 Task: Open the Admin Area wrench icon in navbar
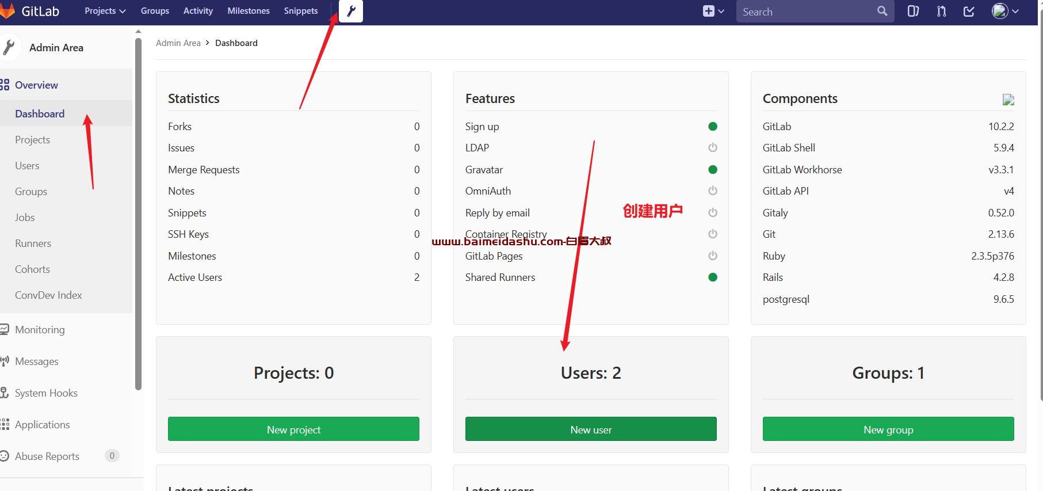[351, 11]
